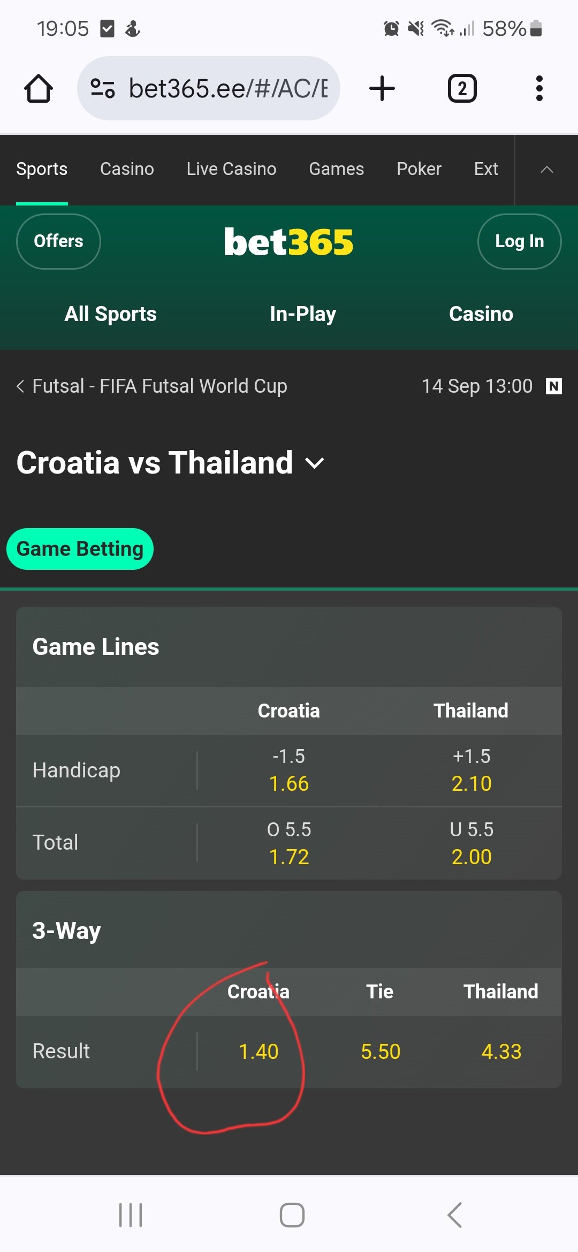578x1252 pixels.
Task: Open the tab switcher showing 2 tabs
Action: (x=462, y=88)
